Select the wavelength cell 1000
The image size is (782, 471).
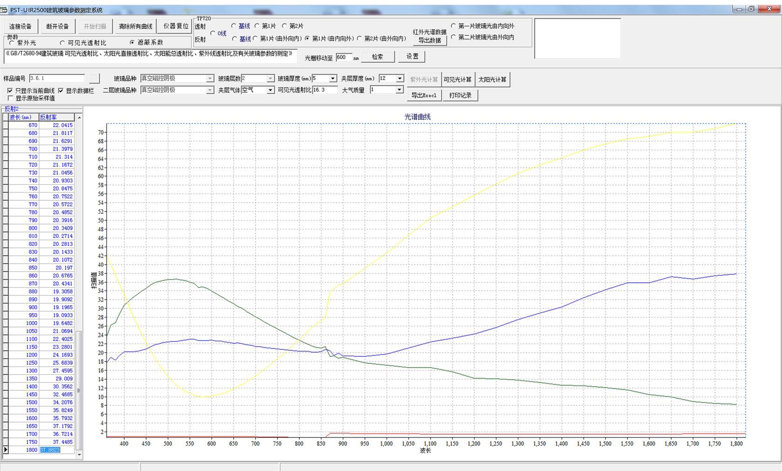point(23,323)
